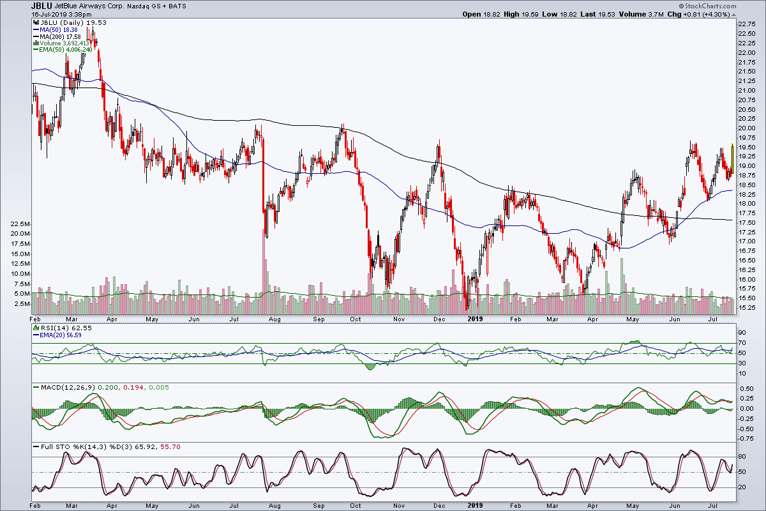
Task: Click the 22.75 price axis label
Action: tap(746, 24)
